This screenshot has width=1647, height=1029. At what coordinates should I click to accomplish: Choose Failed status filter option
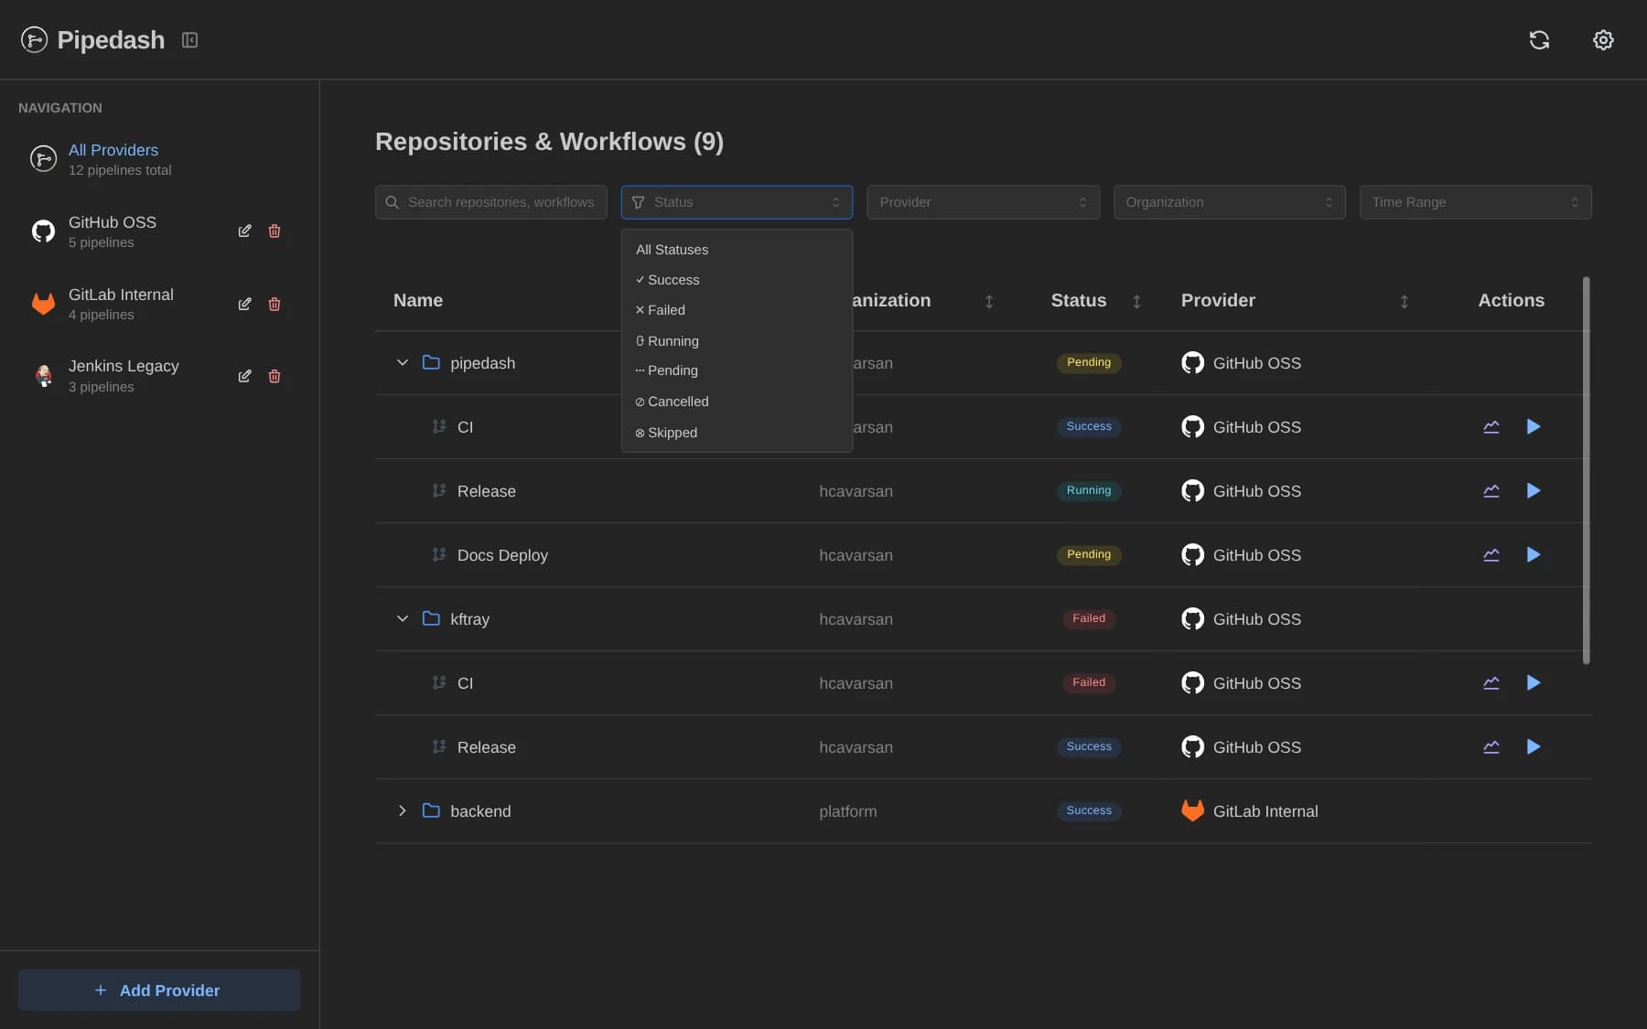coord(737,310)
